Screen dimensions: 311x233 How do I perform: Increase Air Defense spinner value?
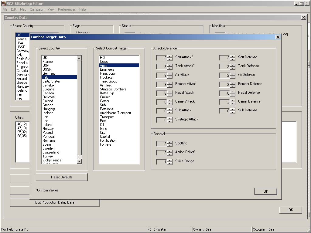(232, 73)
